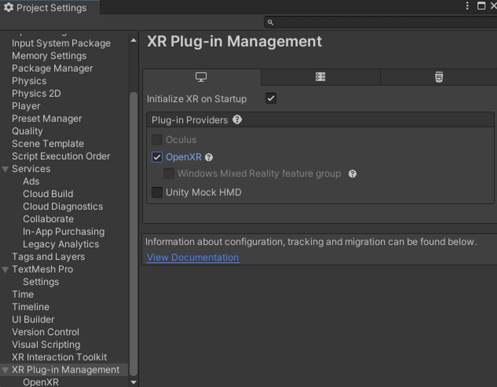
Task: Open the View Documentation link
Action: (193, 257)
